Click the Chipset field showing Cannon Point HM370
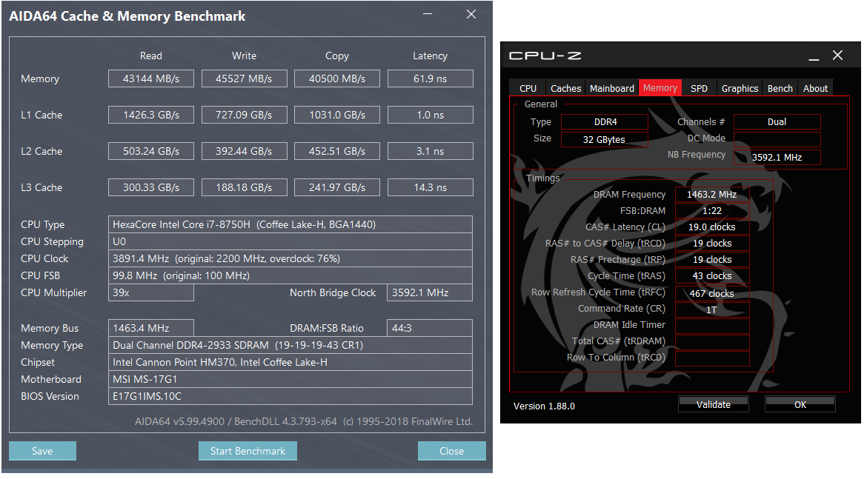Image resolution: width=867 pixels, height=479 pixels. pyautogui.click(x=290, y=363)
